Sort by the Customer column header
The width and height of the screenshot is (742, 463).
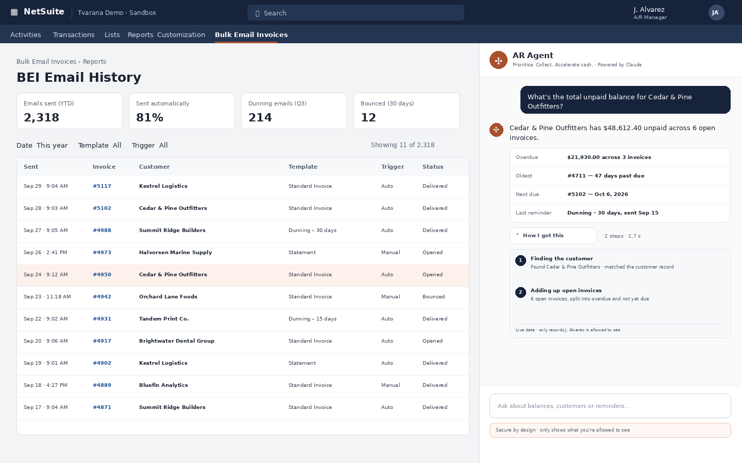point(154,167)
